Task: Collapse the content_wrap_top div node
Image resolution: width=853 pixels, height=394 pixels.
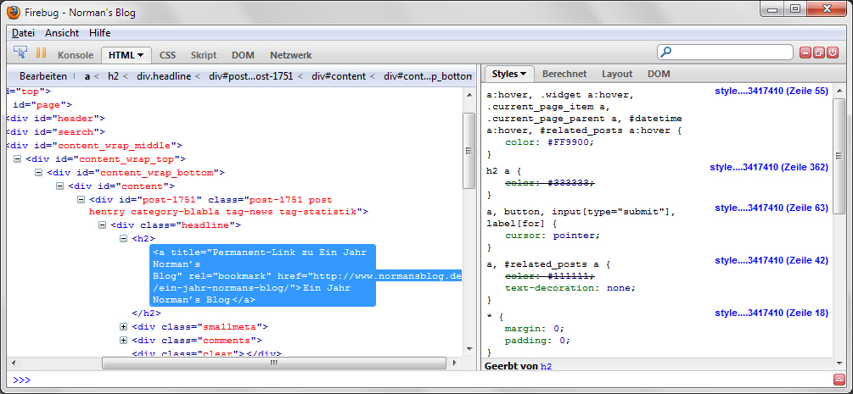Action: (x=17, y=159)
